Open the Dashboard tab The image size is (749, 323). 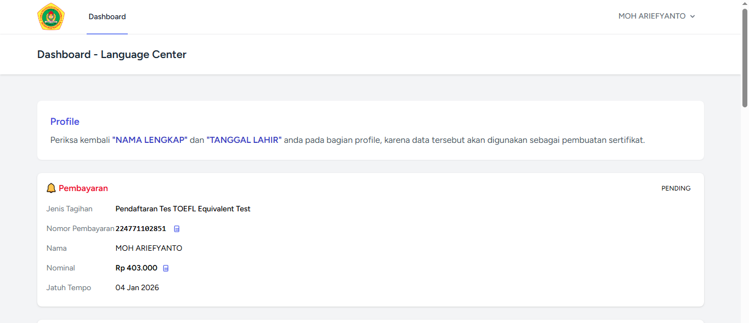coord(107,17)
